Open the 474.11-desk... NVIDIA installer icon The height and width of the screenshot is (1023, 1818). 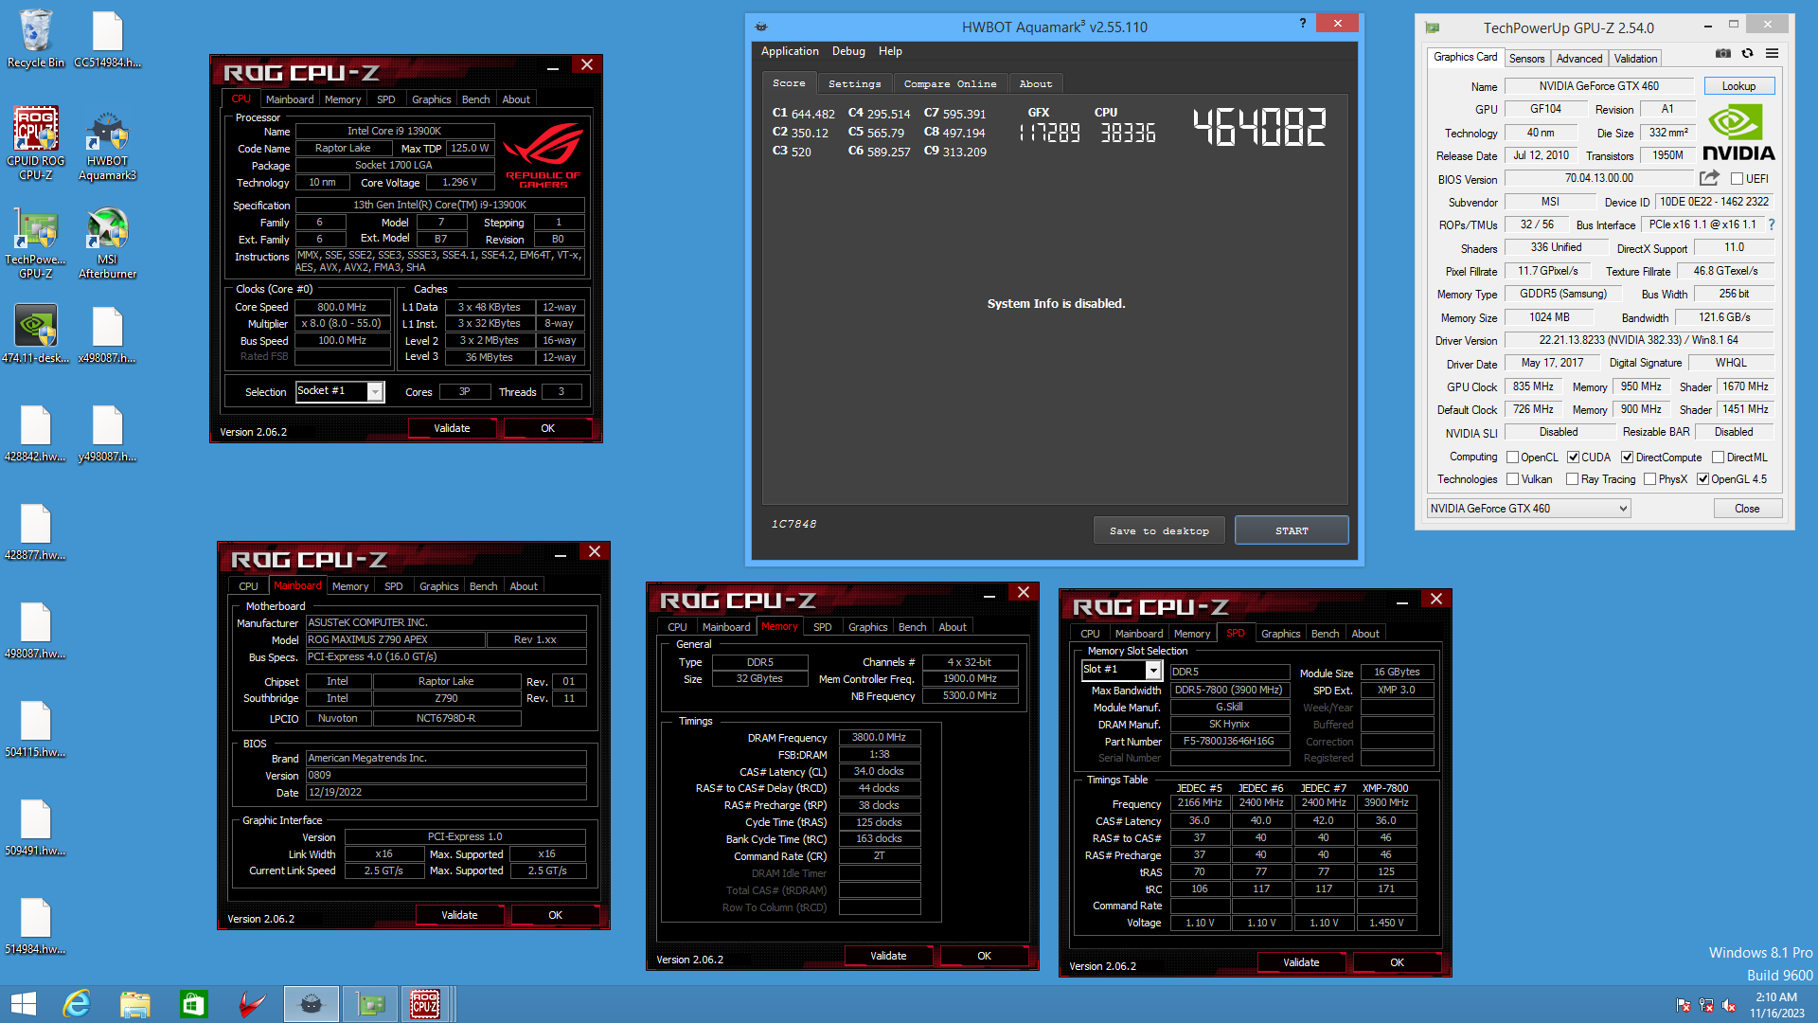(36, 333)
